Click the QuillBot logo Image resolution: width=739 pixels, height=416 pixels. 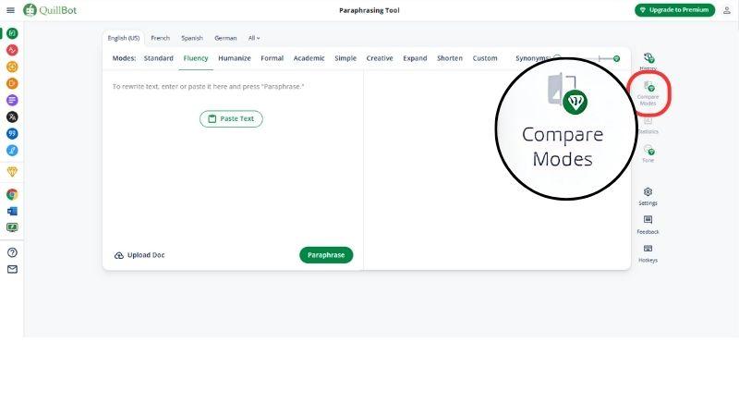click(50, 10)
